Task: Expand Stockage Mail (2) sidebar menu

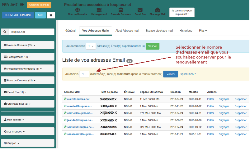Action: click(28, 104)
